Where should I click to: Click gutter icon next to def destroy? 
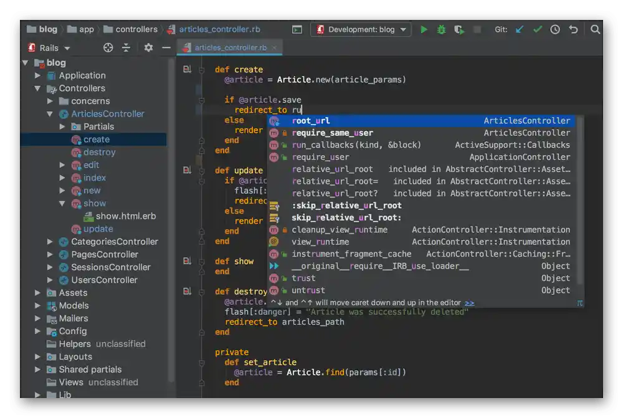(x=187, y=292)
